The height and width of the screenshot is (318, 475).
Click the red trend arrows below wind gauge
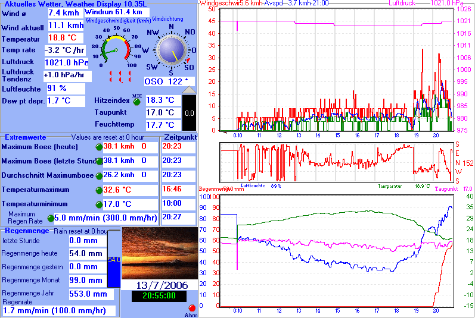coord(120,75)
